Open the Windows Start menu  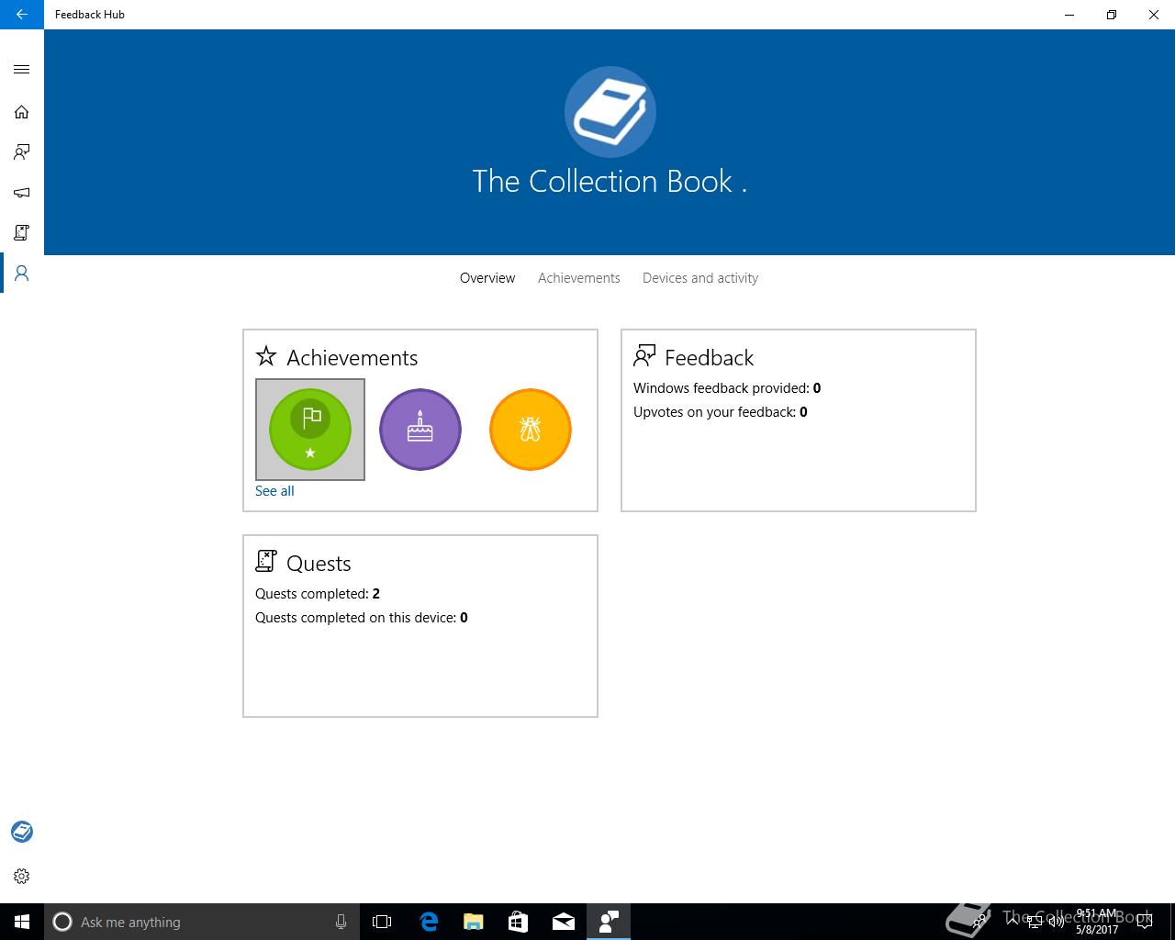pos(22,922)
